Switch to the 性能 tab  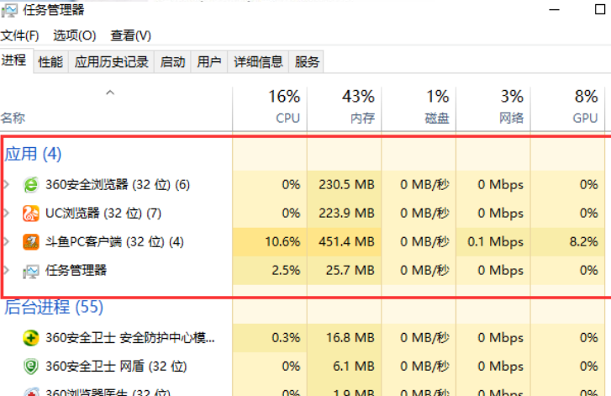coord(50,61)
